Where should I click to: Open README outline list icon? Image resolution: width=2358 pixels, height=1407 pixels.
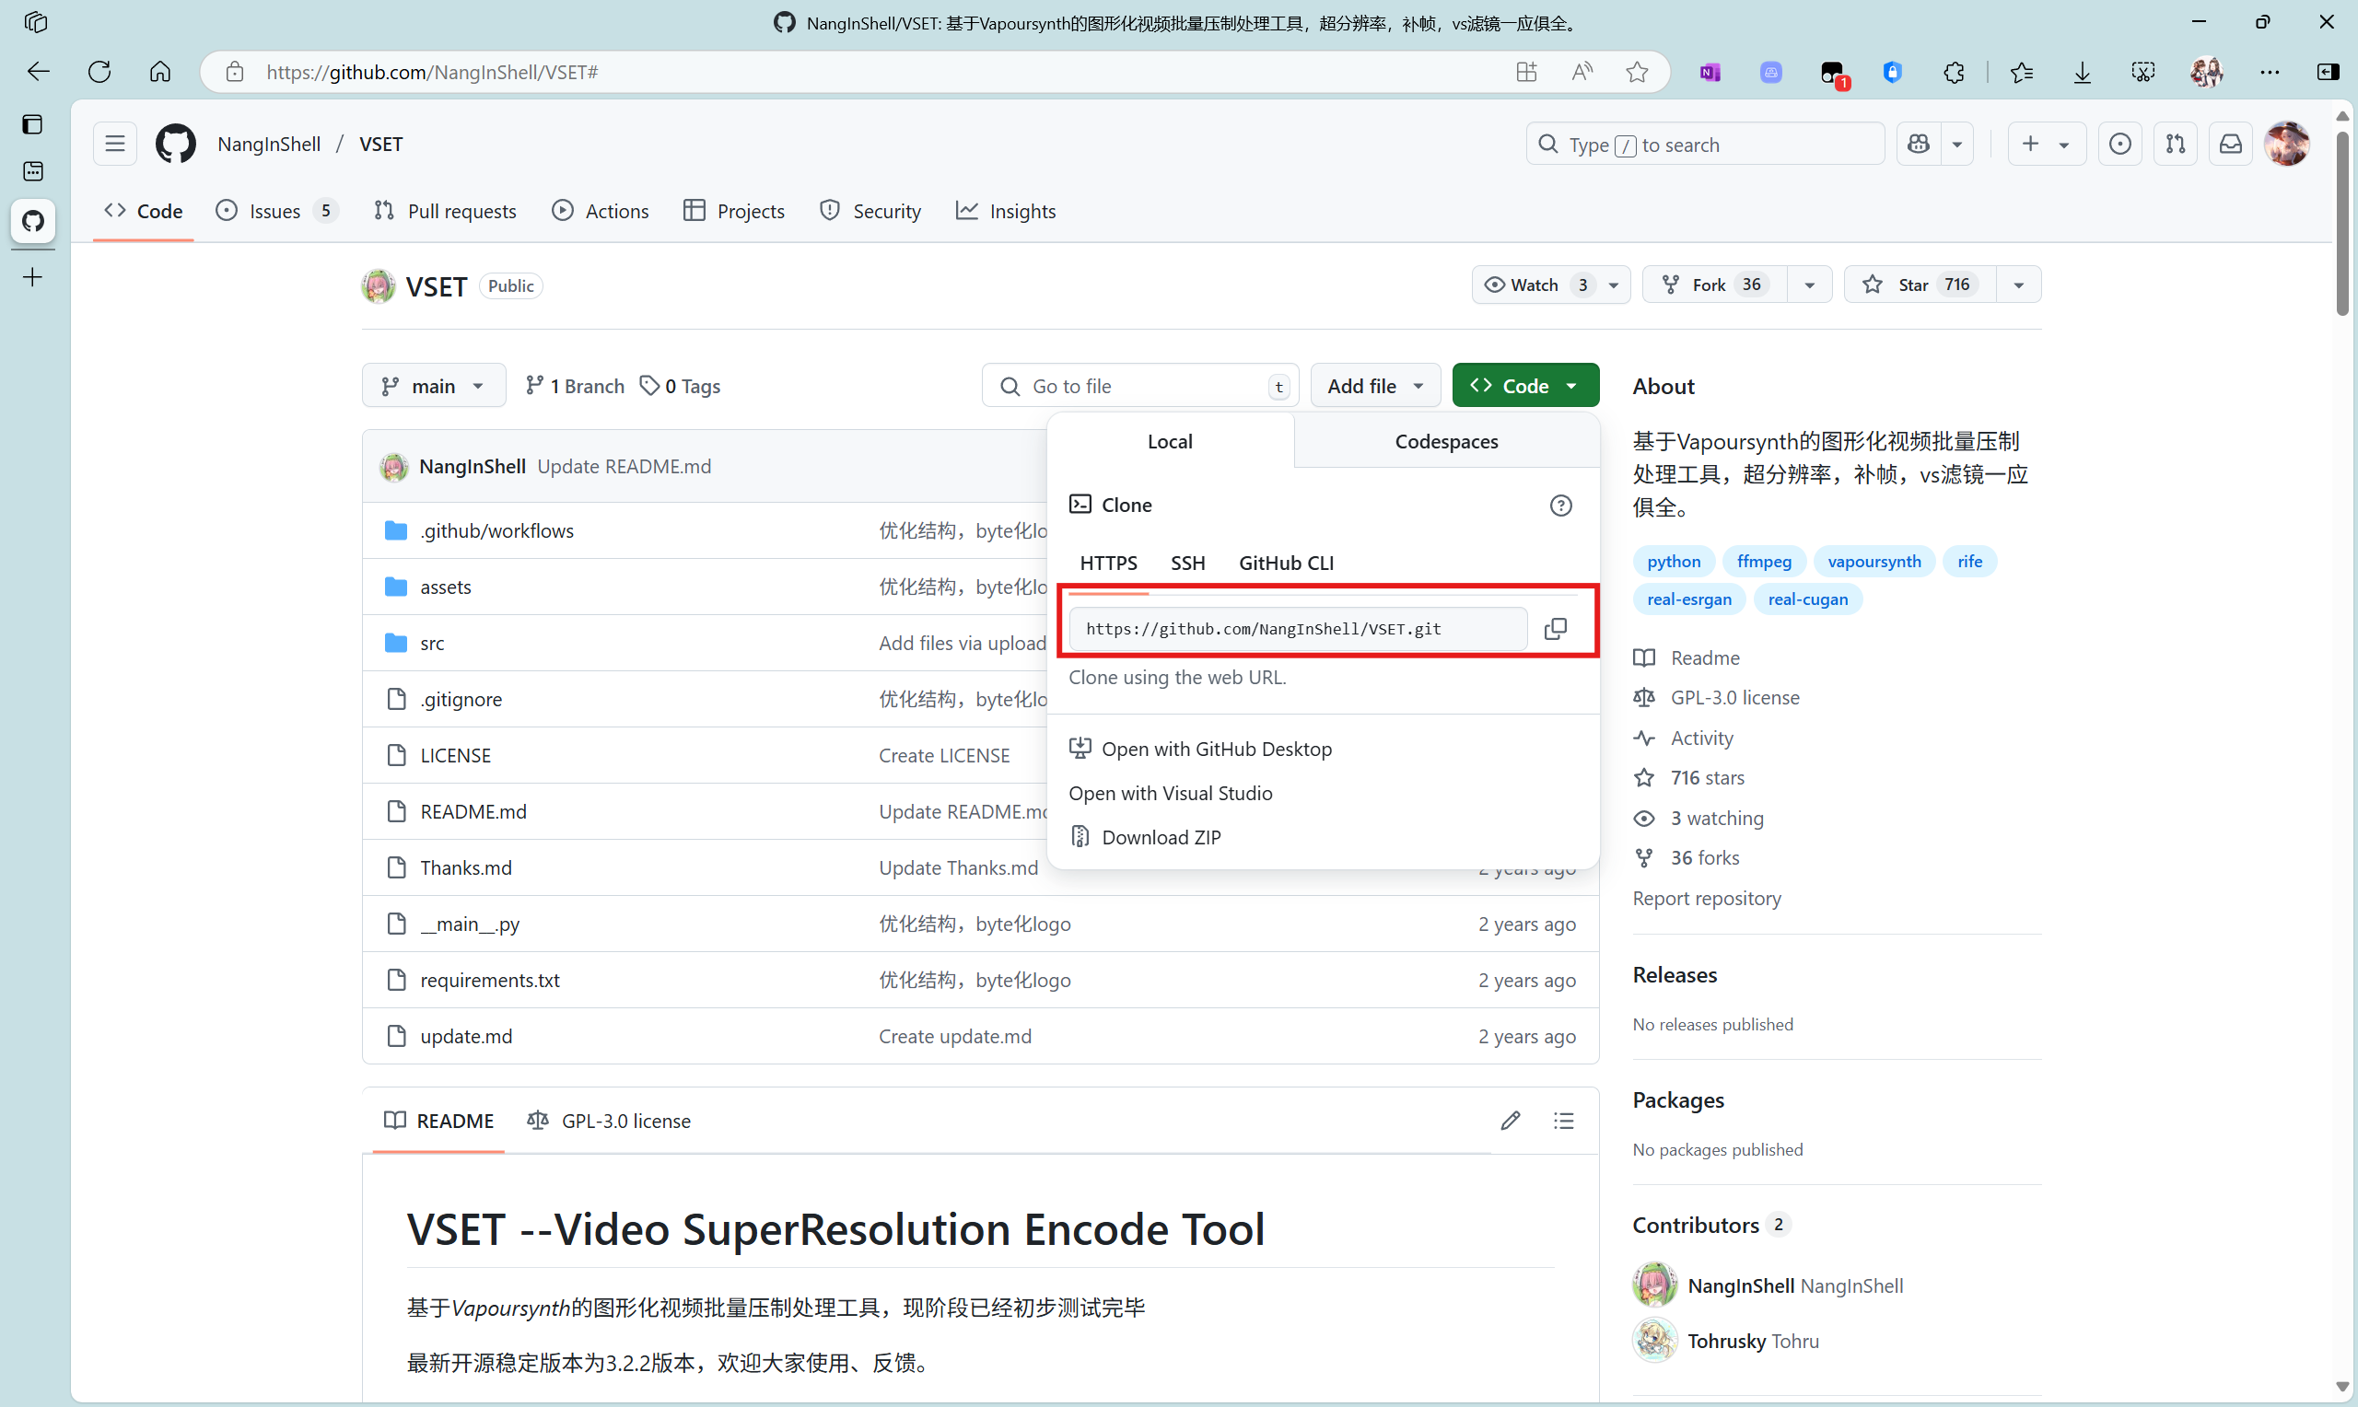(x=1563, y=1121)
